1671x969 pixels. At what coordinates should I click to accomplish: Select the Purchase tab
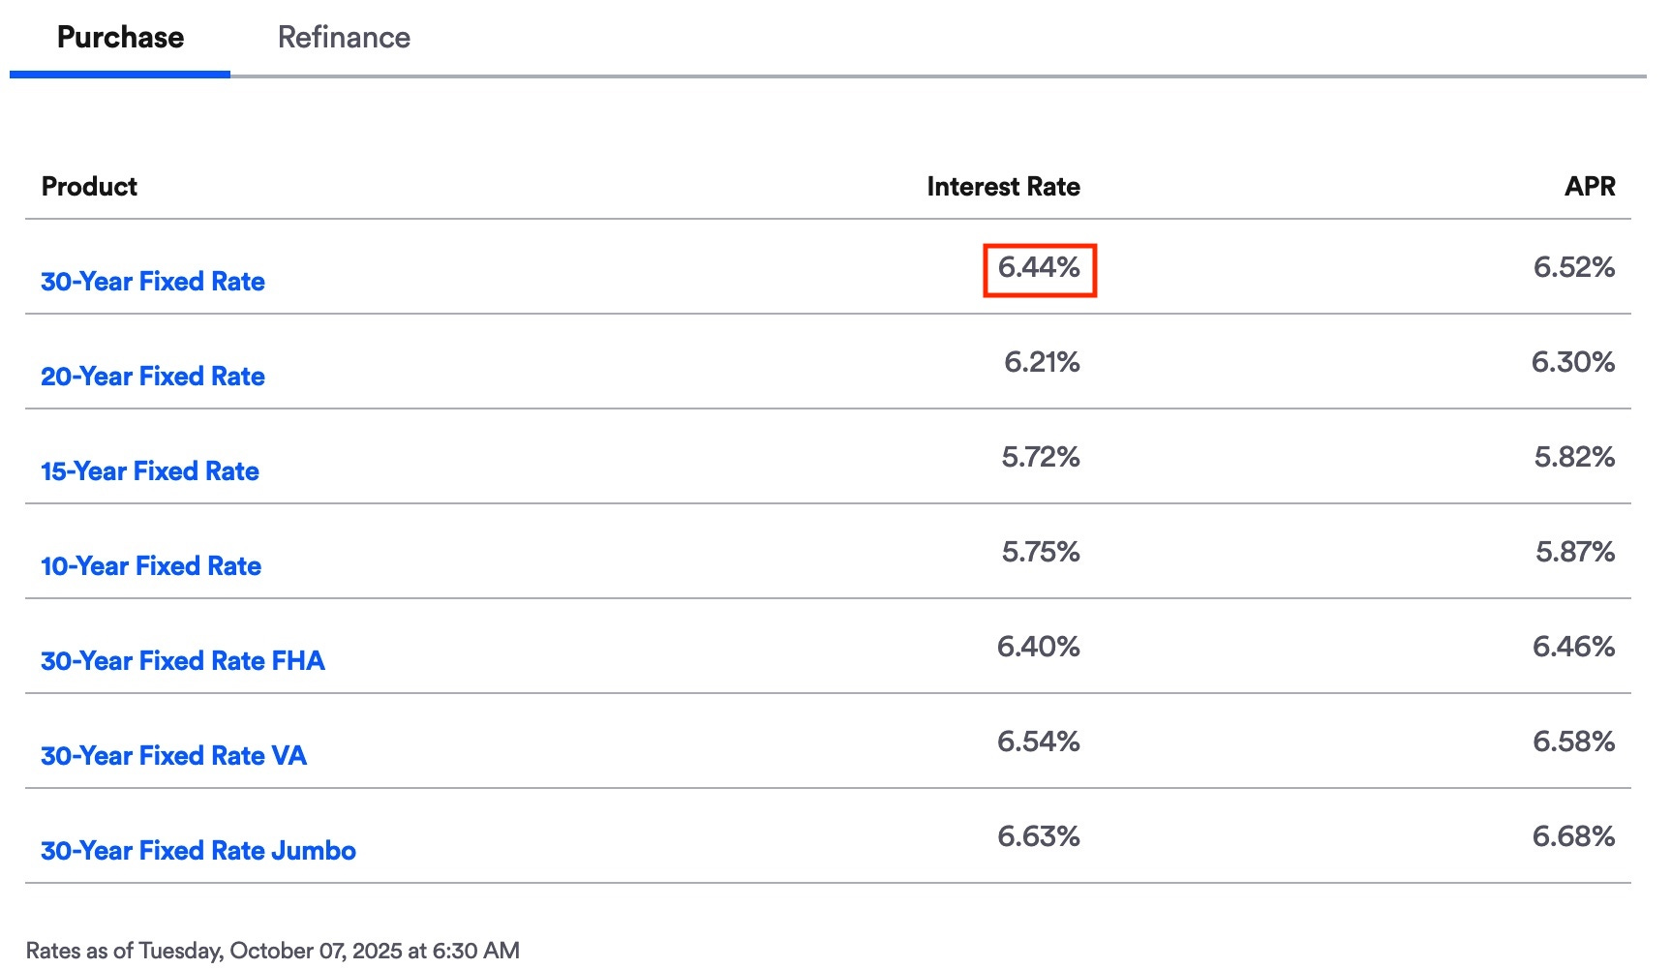[x=120, y=38]
